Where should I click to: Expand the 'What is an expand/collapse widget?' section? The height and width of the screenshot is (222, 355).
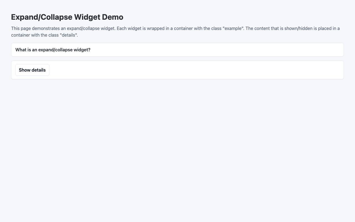[53, 50]
